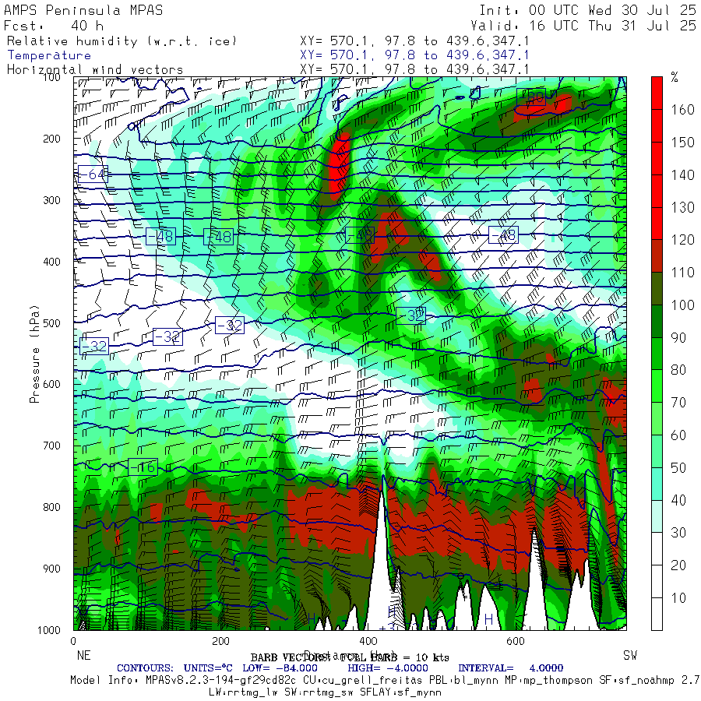
Task: Click the 'SW' endpoint label
Action: coord(630,655)
